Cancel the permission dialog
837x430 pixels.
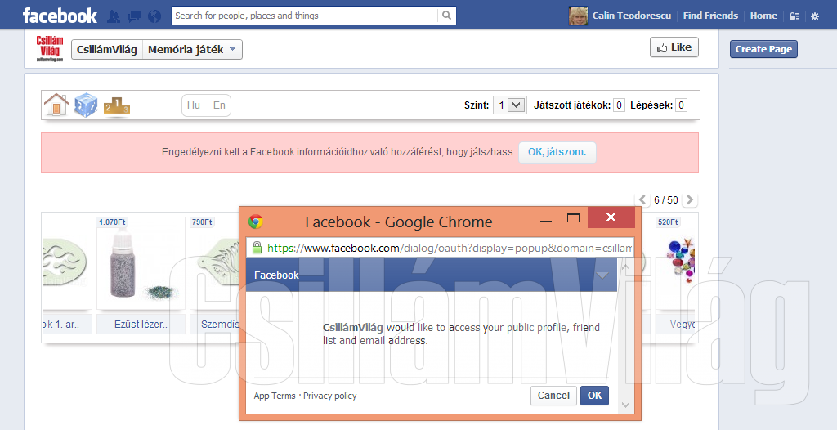point(553,396)
